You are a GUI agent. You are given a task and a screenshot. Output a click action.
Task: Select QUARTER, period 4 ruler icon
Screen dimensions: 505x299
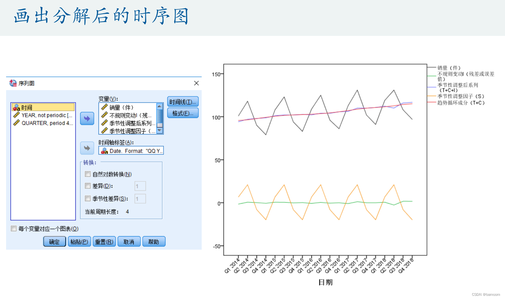pyautogui.click(x=16, y=123)
